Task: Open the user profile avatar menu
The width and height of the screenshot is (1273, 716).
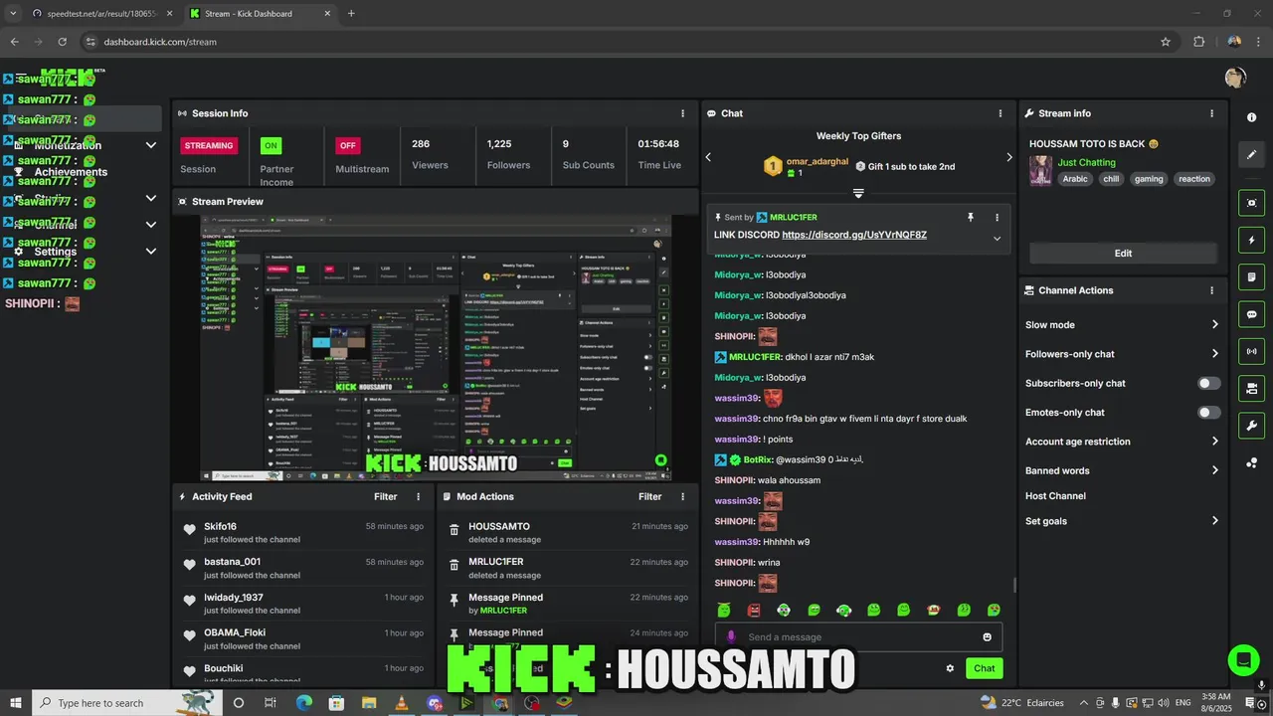Action: click(x=1235, y=78)
